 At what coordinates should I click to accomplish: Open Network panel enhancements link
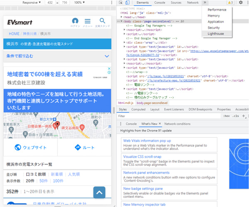pyautogui.click(x=146, y=173)
